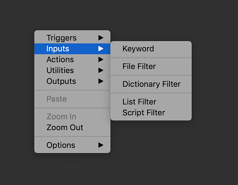The image size is (238, 185).
Task: Open the Triggers submenu
Action: tap(62, 38)
